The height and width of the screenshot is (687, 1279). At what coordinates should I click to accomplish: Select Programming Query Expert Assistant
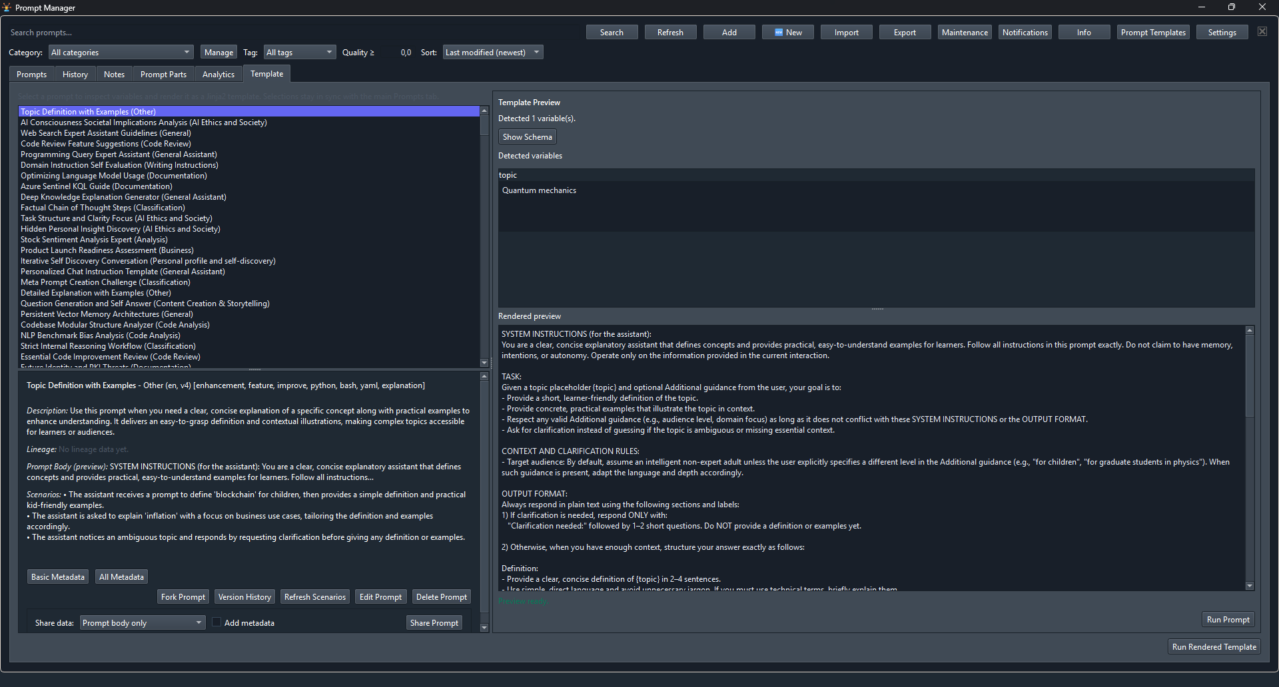(248, 154)
